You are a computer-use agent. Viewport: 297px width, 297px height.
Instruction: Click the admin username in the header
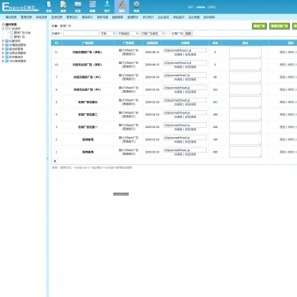click(x=201, y=7)
